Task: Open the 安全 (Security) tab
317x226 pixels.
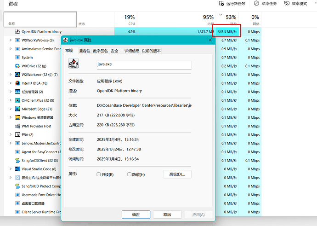Action: click(114, 51)
